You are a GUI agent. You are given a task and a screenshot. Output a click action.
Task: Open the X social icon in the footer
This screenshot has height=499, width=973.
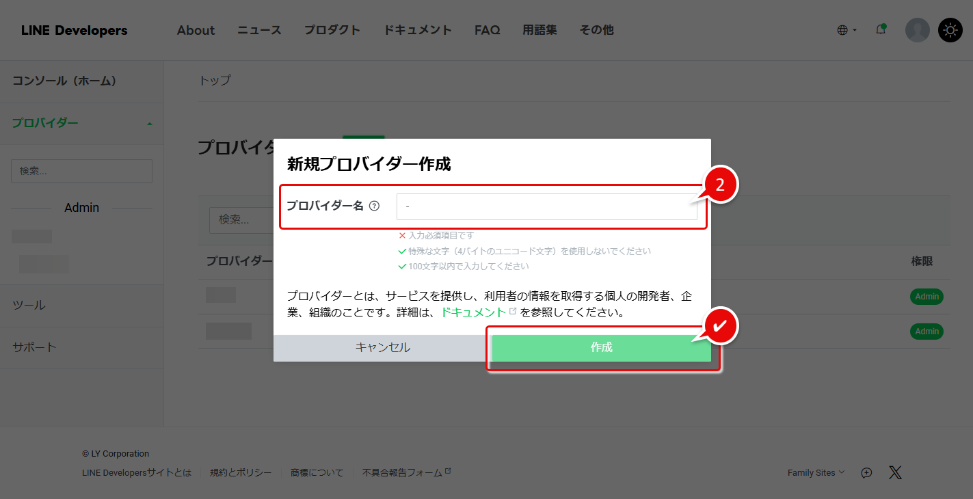(x=895, y=472)
